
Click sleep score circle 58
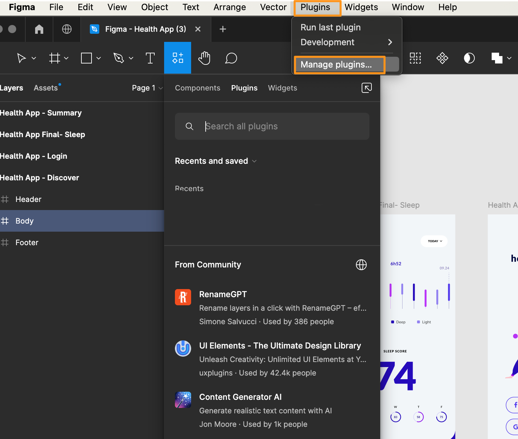point(418,417)
